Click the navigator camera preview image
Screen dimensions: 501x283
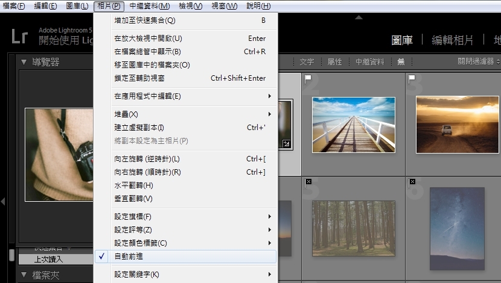[59, 155]
